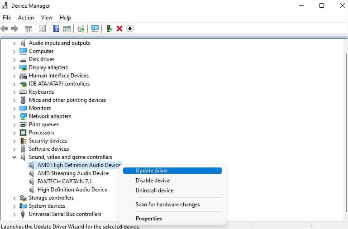The width and height of the screenshot is (348, 229).
Task: Collapse Sound, video and game controllers
Action: 14,157
